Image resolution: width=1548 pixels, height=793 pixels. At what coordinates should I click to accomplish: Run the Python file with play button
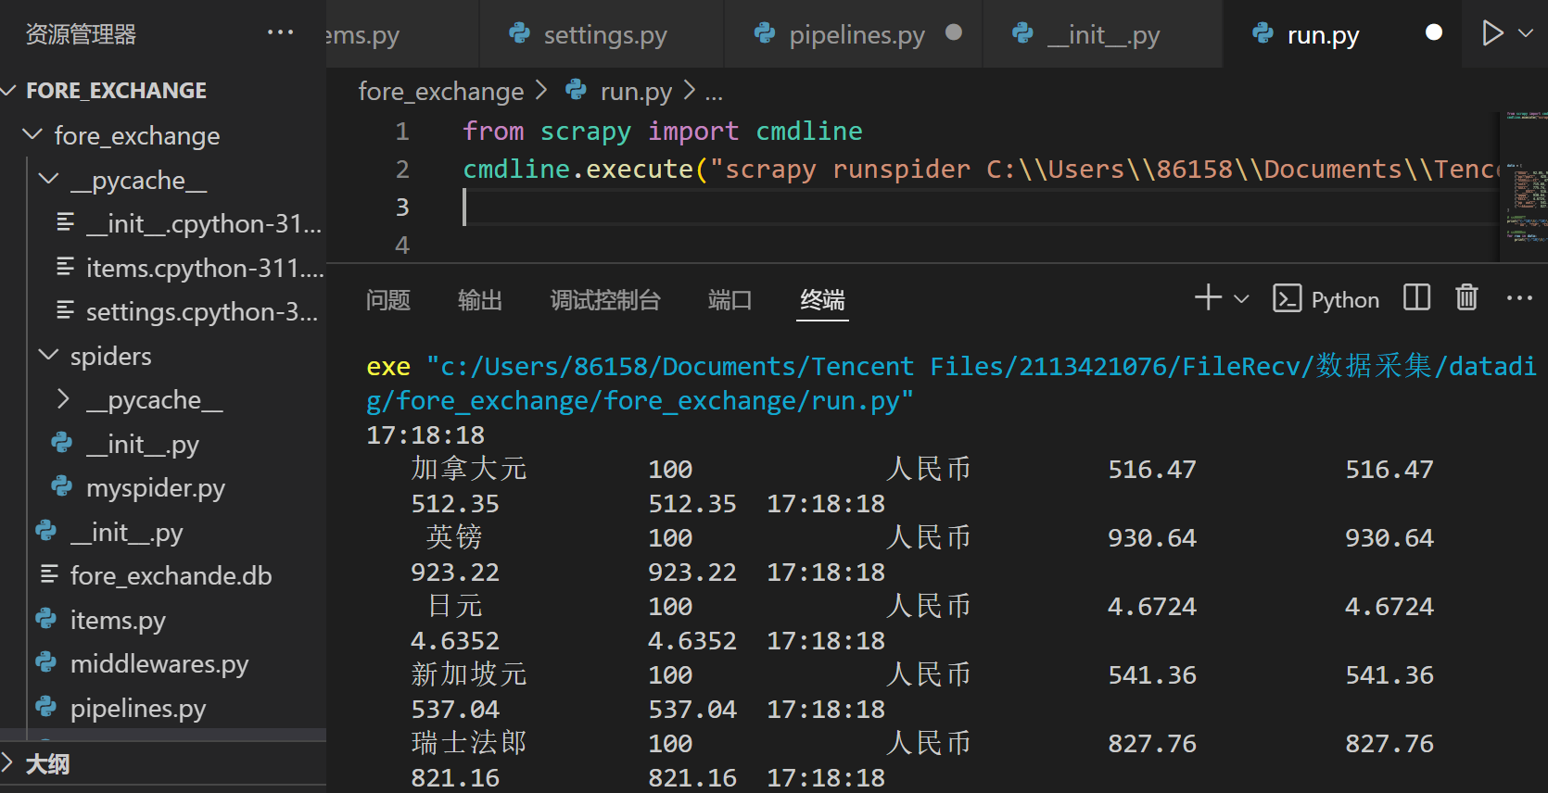(x=1491, y=33)
